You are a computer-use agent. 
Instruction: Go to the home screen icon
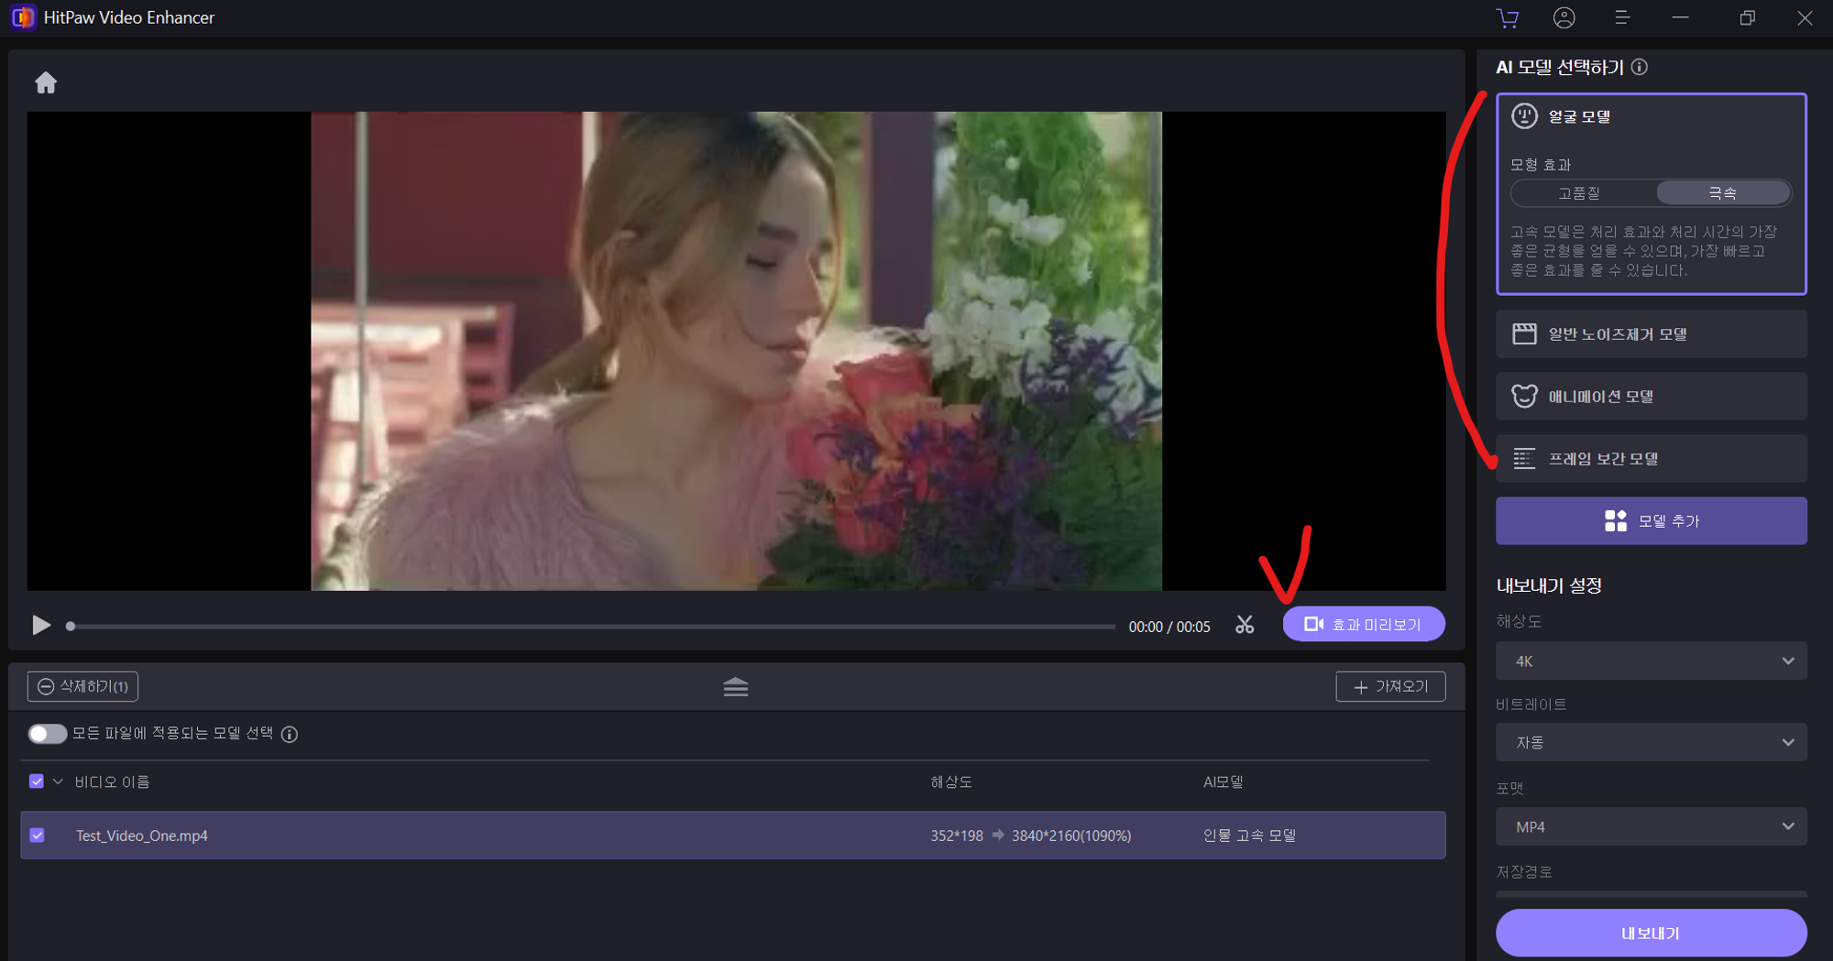coord(46,83)
